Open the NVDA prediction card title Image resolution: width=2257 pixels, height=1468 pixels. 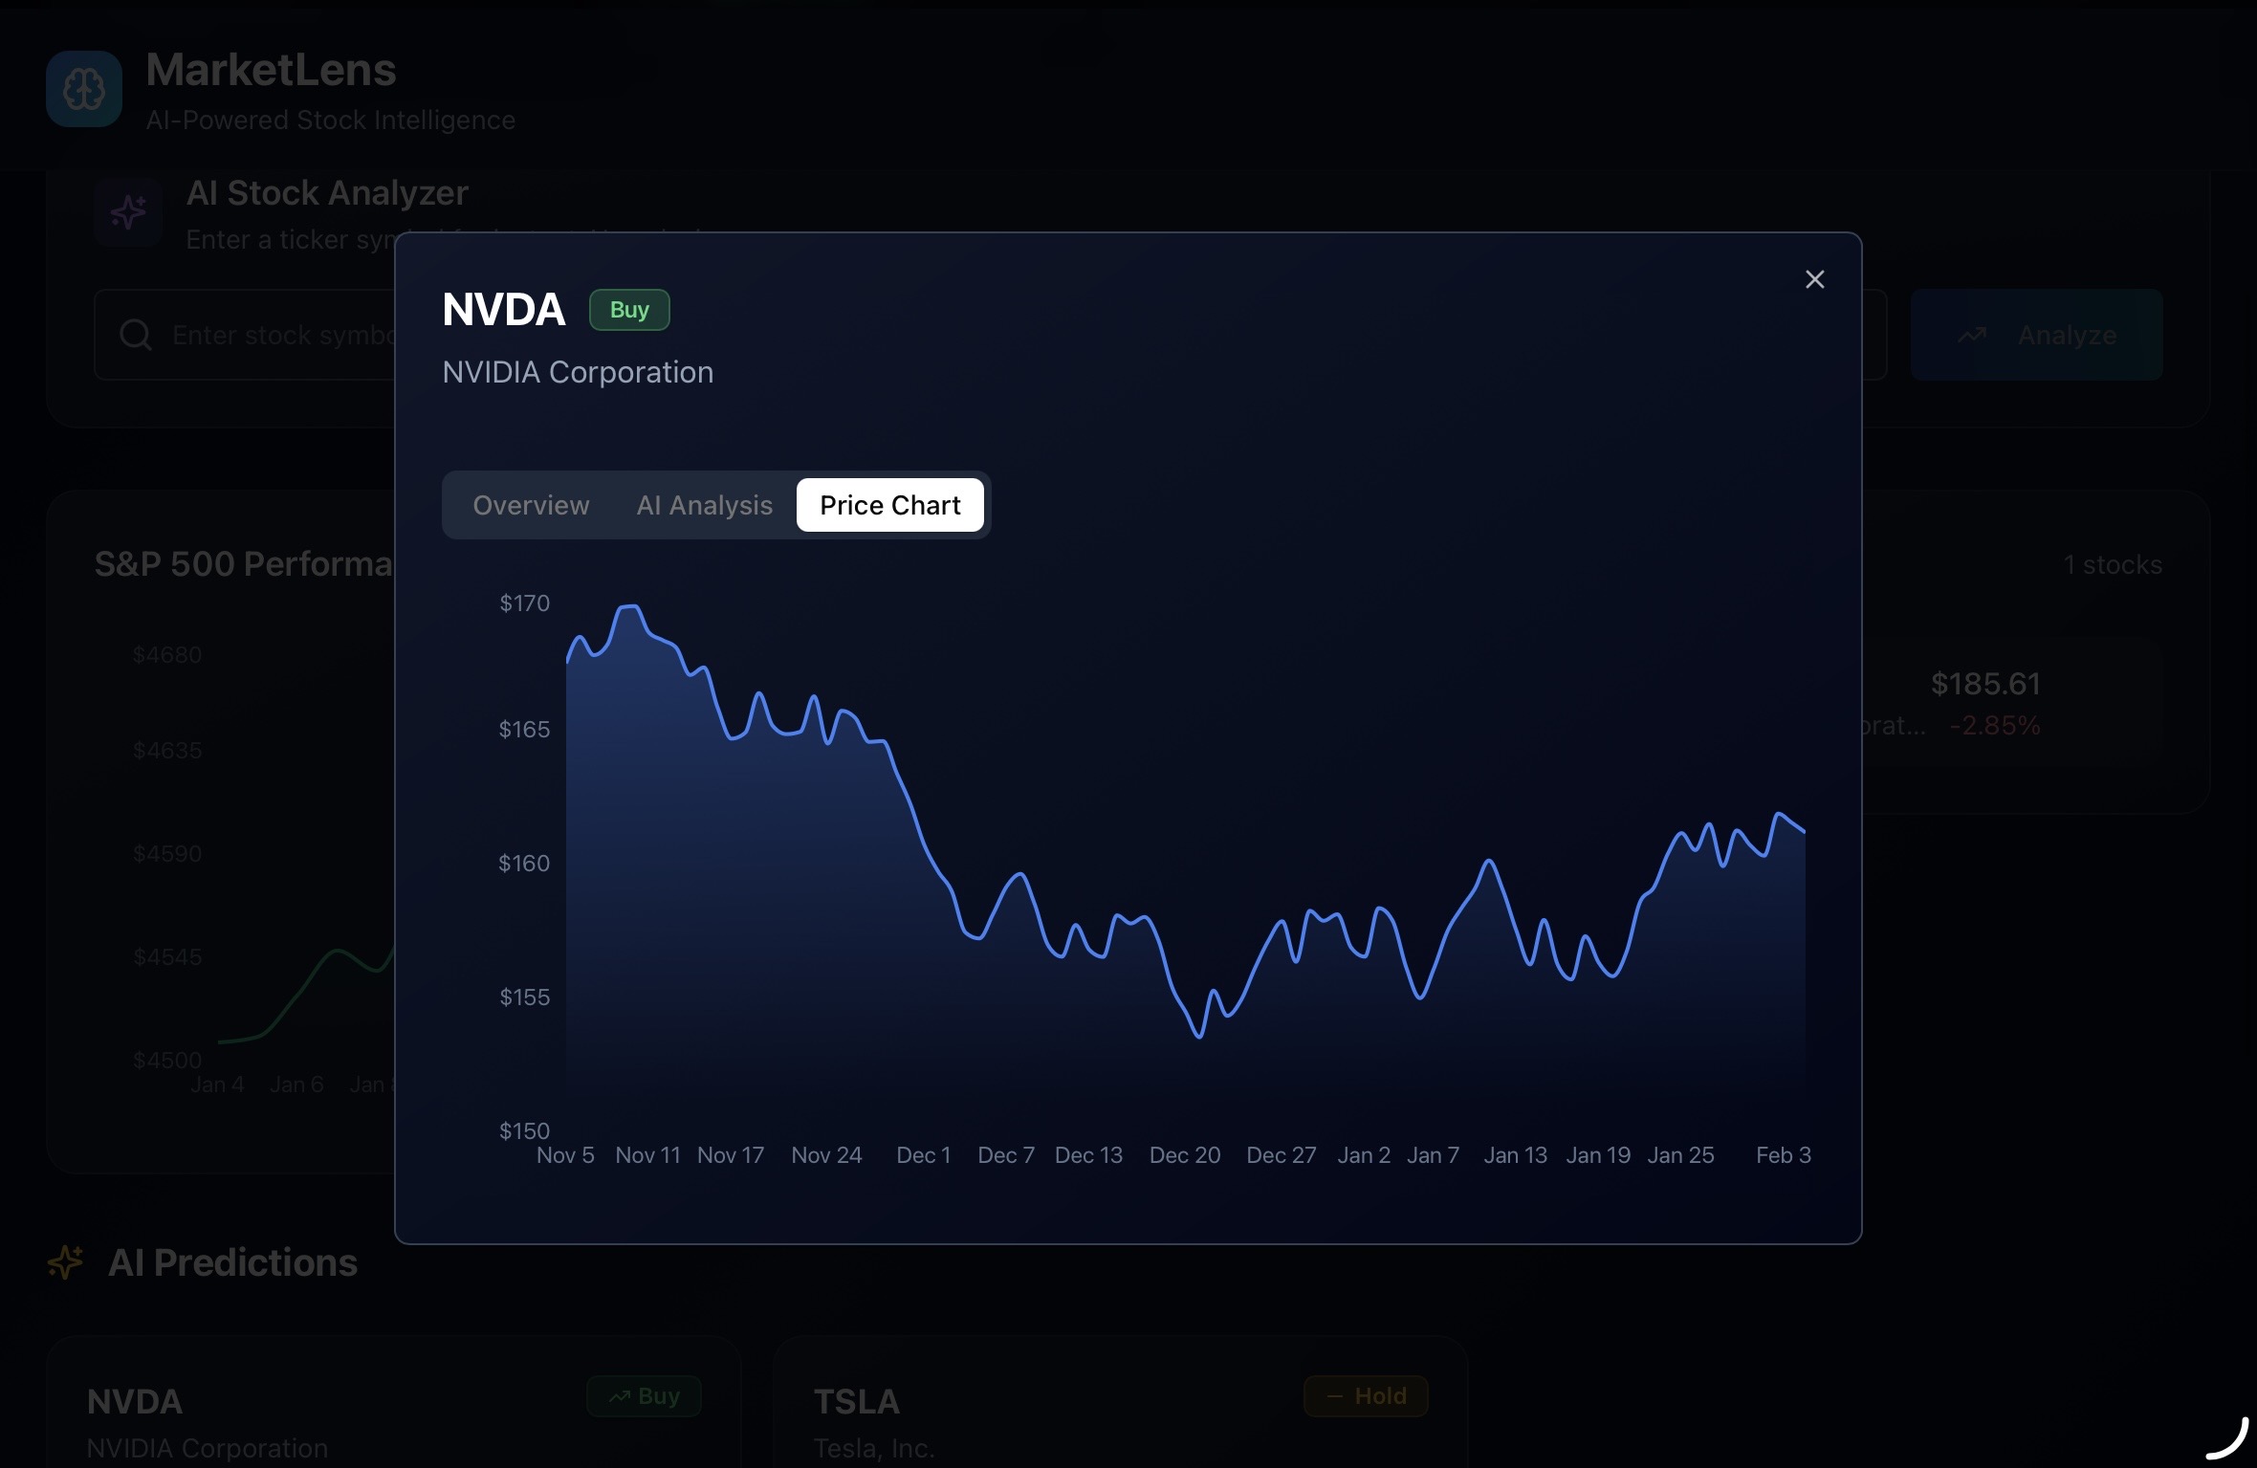[135, 1402]
